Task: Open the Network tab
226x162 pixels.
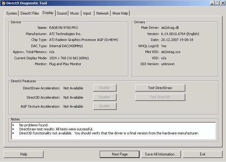Action: click(x=103, y=13)
